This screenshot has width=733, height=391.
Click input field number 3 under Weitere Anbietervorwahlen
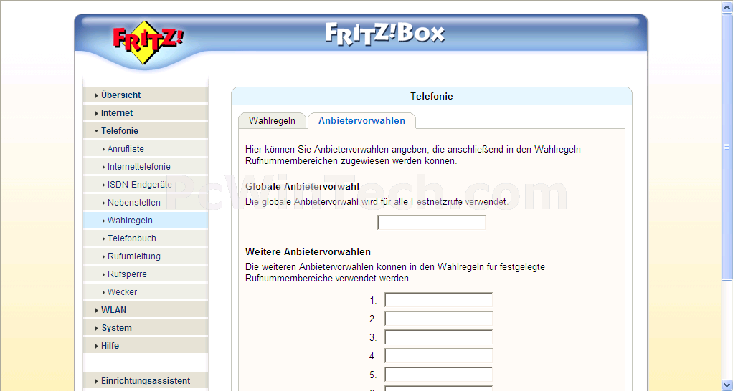coord(438,337)
